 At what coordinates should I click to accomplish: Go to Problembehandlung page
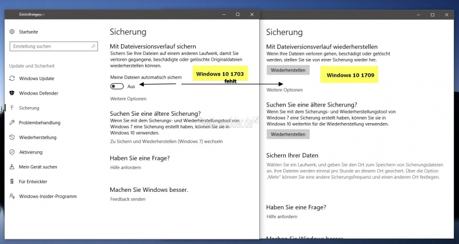click(x=40, y=123)
